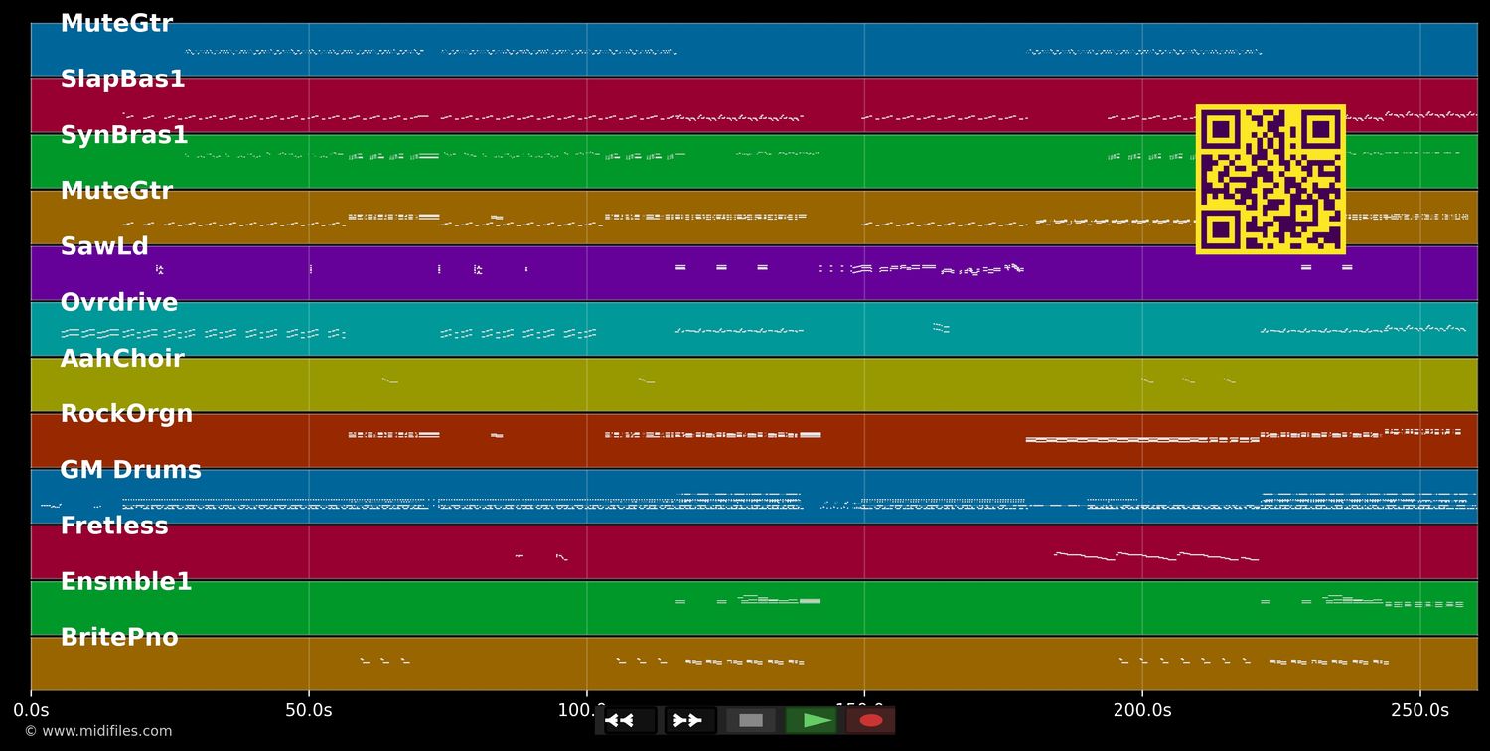Select the Ensmble1 track label
1490x751 pixels.
pyautogui.click(x=126, y=582)
